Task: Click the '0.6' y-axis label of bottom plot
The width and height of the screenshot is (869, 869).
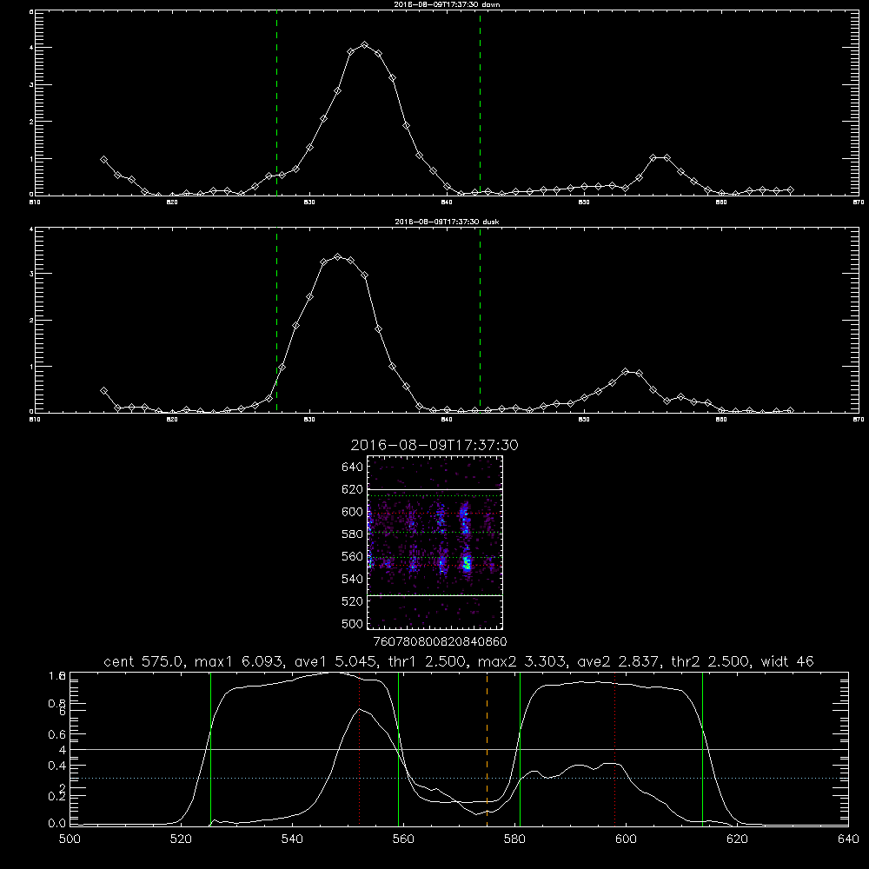Action: coord(57,734)
